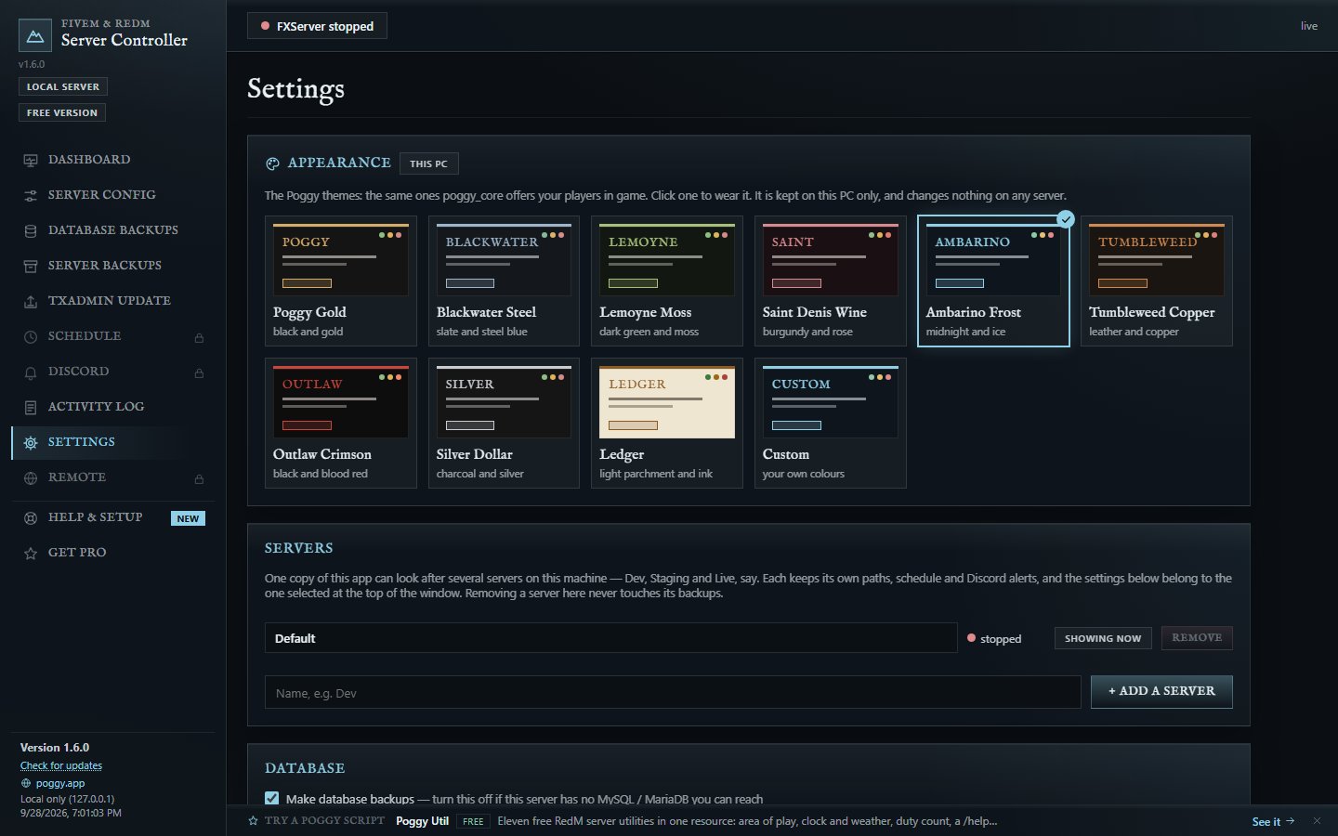
Task: Click the Schedule clock icon
Action: point(31,337)
